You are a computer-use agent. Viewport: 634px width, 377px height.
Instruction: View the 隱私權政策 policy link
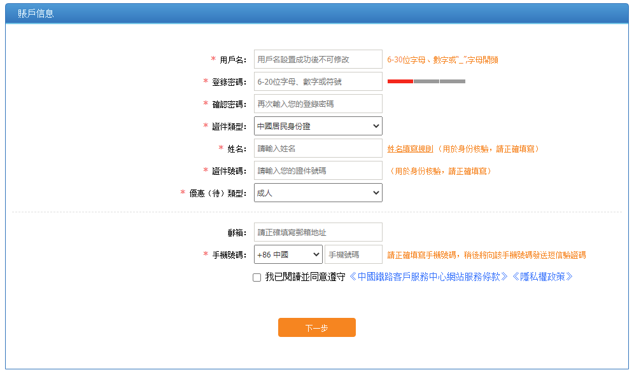543,276
